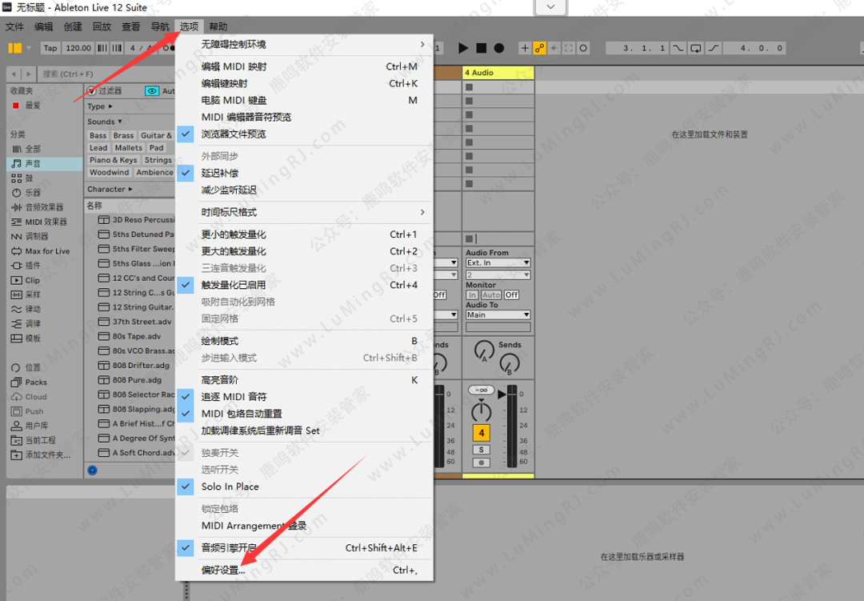
Task: Click the search field (Ctrl + F)
Action: click(105, 74)
